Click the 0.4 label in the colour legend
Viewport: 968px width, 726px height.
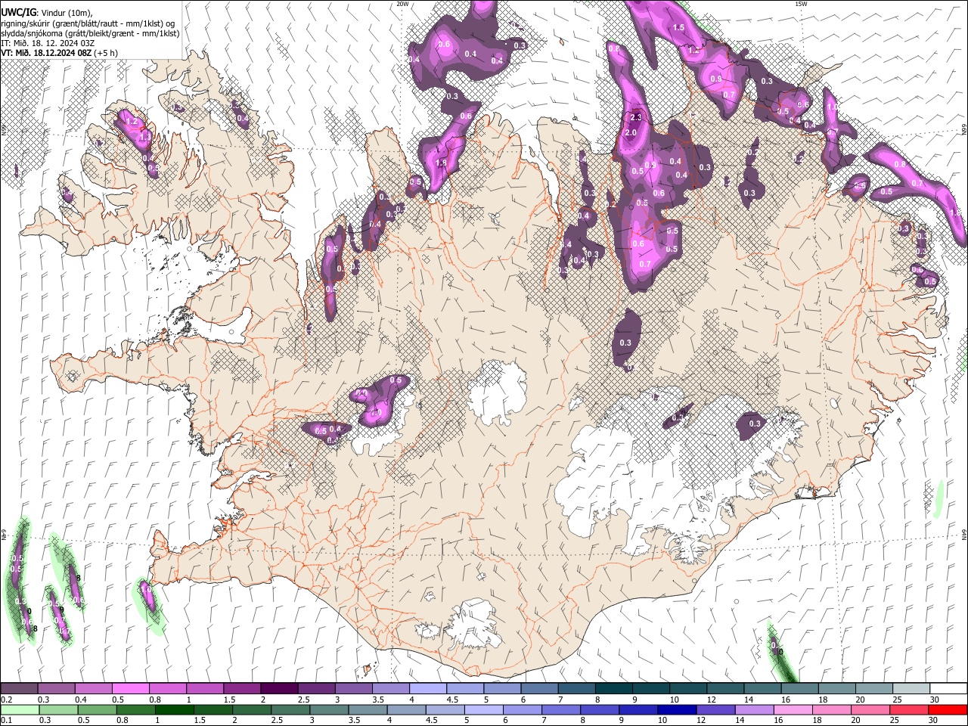click(x=82, y=700)
